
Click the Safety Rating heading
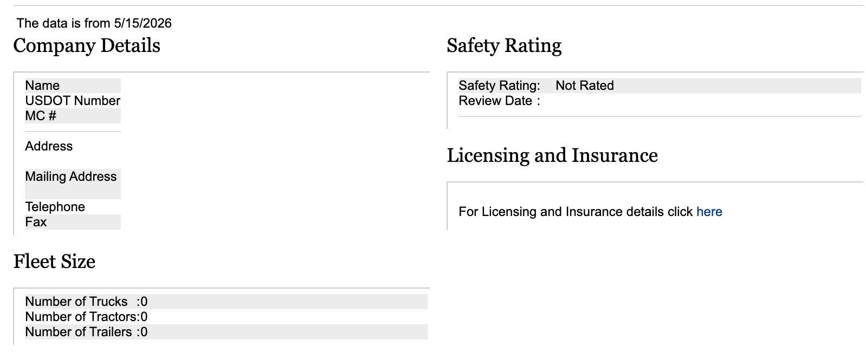pyautogui.click(x=504, y=45)
